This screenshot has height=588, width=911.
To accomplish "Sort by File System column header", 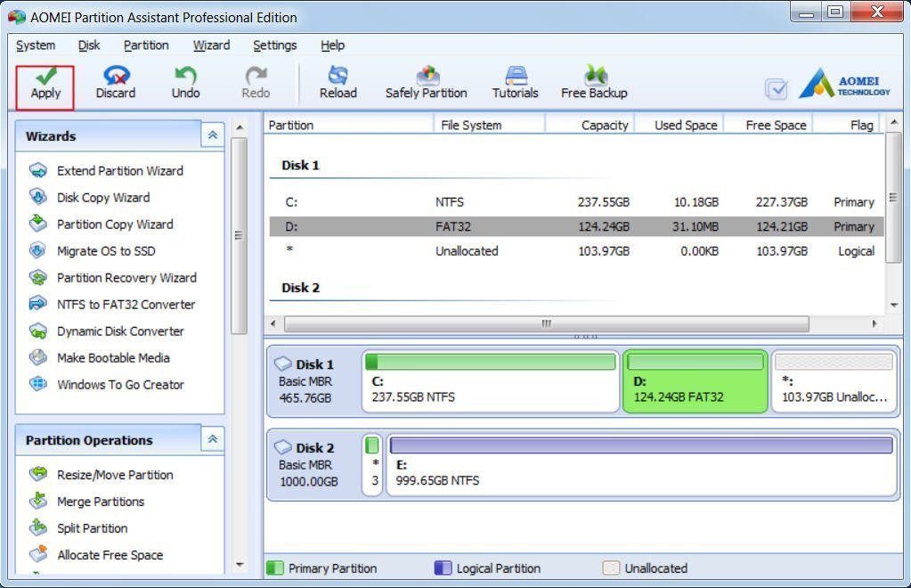I will click(489, 125).
